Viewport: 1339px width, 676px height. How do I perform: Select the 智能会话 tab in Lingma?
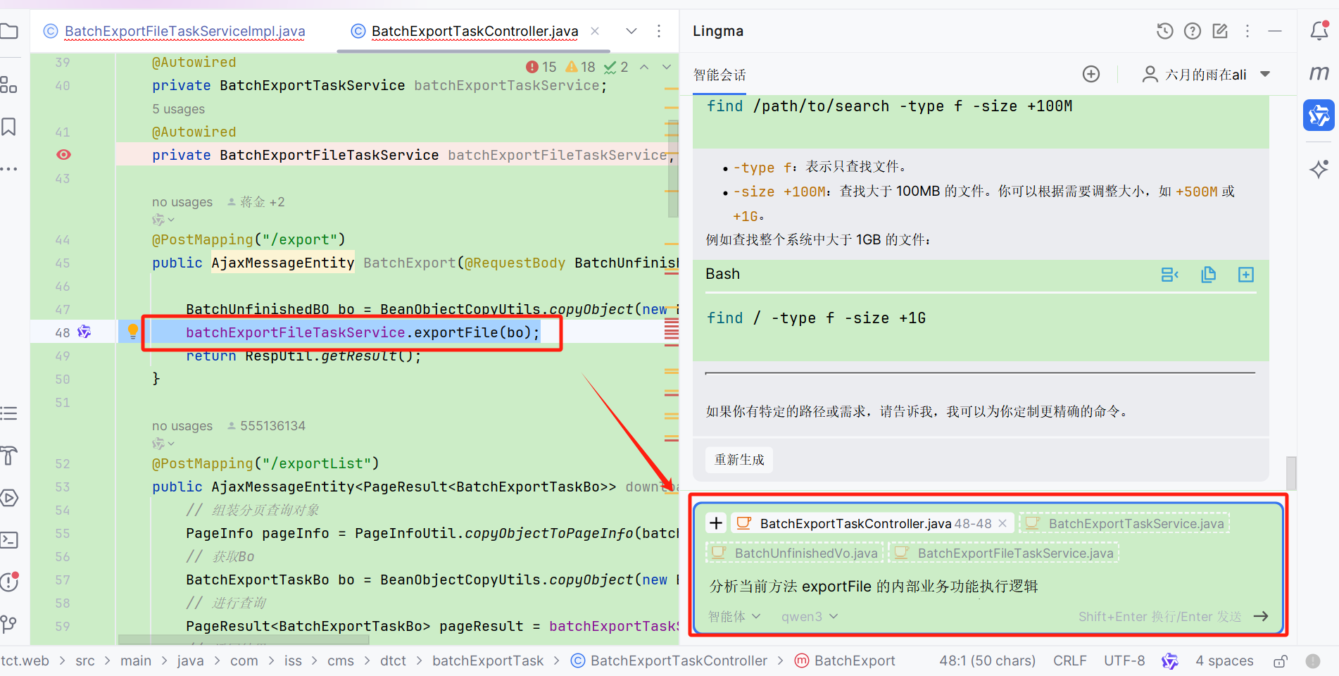click(719, 75)
